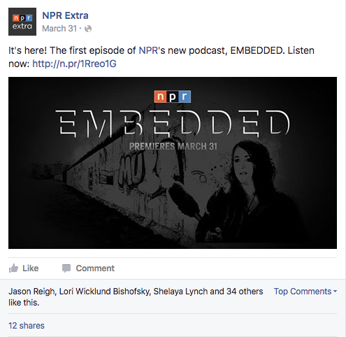Click the Top Comments dropdown arrow
This screenshot has height=337, width=346.
pyautogui.click(x=335, y=292)
